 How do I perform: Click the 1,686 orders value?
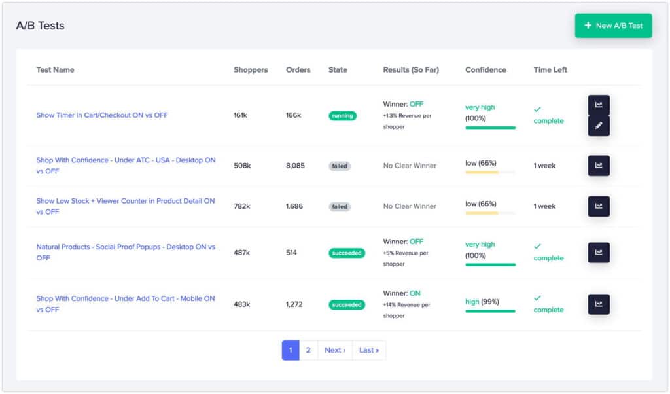point(294,206)
